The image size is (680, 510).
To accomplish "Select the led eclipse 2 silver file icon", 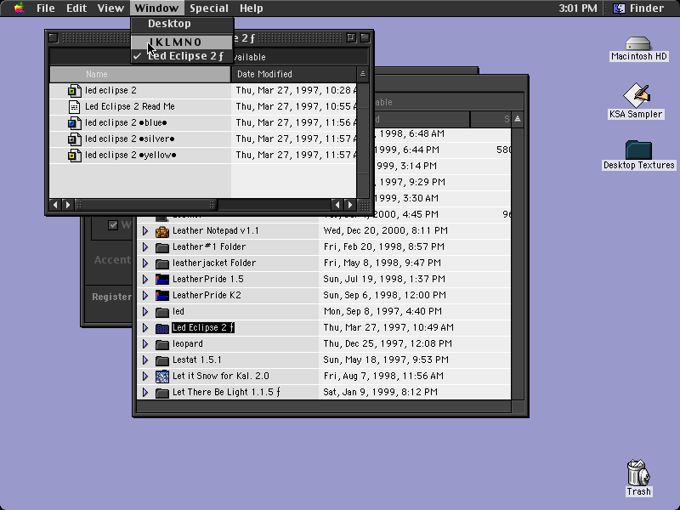I will click(74, 139).
